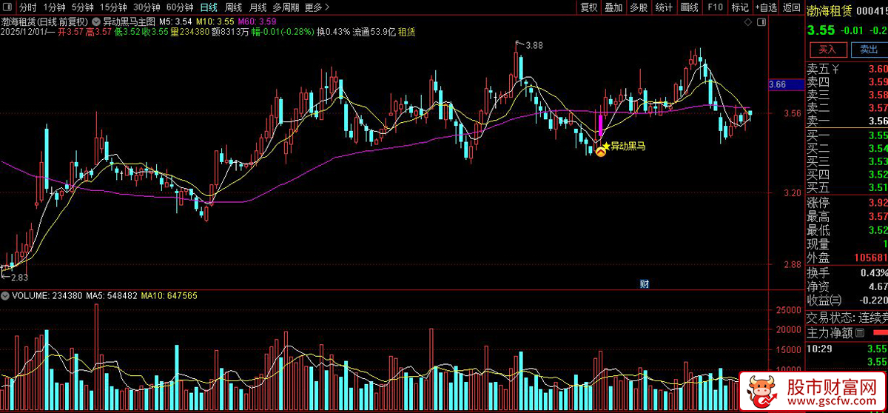Click the 租赁 sector link
The width and height of the screenshot is (888, 413).
coord(407,32)
